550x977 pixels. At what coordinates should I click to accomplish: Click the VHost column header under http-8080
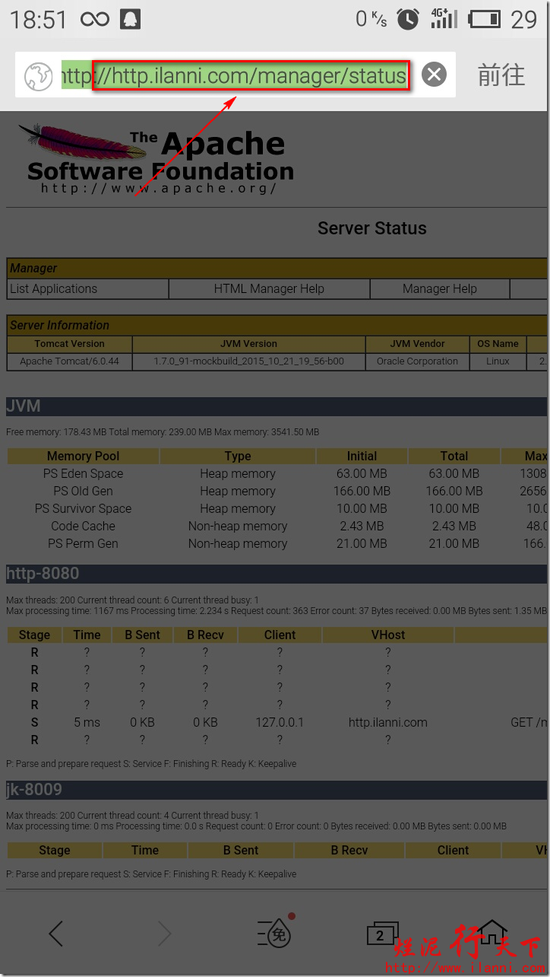point(388,635)
